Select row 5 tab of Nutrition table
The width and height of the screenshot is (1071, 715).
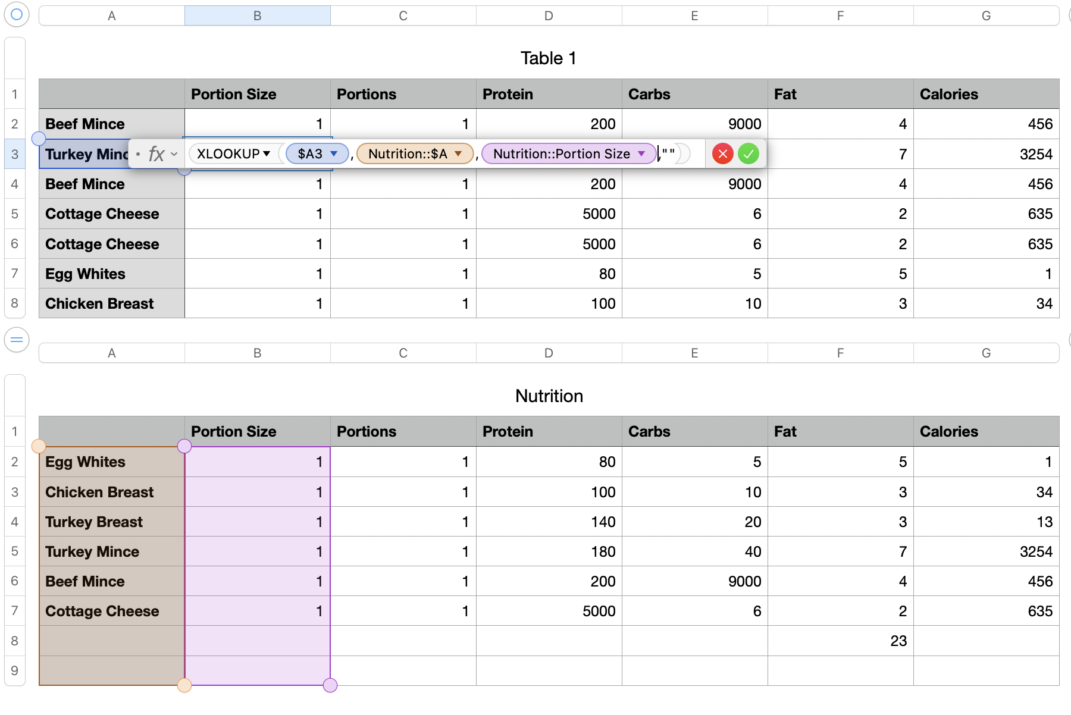[15, 551]
